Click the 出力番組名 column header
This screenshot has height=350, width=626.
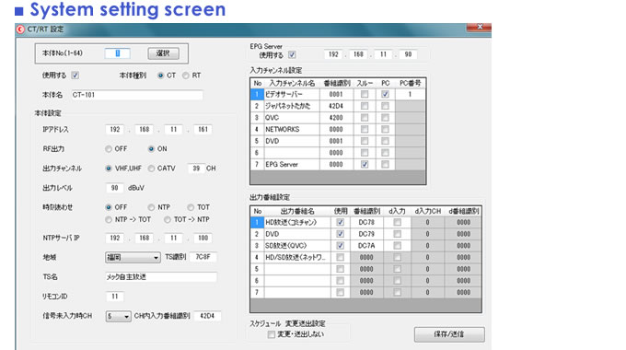point(297,211)
